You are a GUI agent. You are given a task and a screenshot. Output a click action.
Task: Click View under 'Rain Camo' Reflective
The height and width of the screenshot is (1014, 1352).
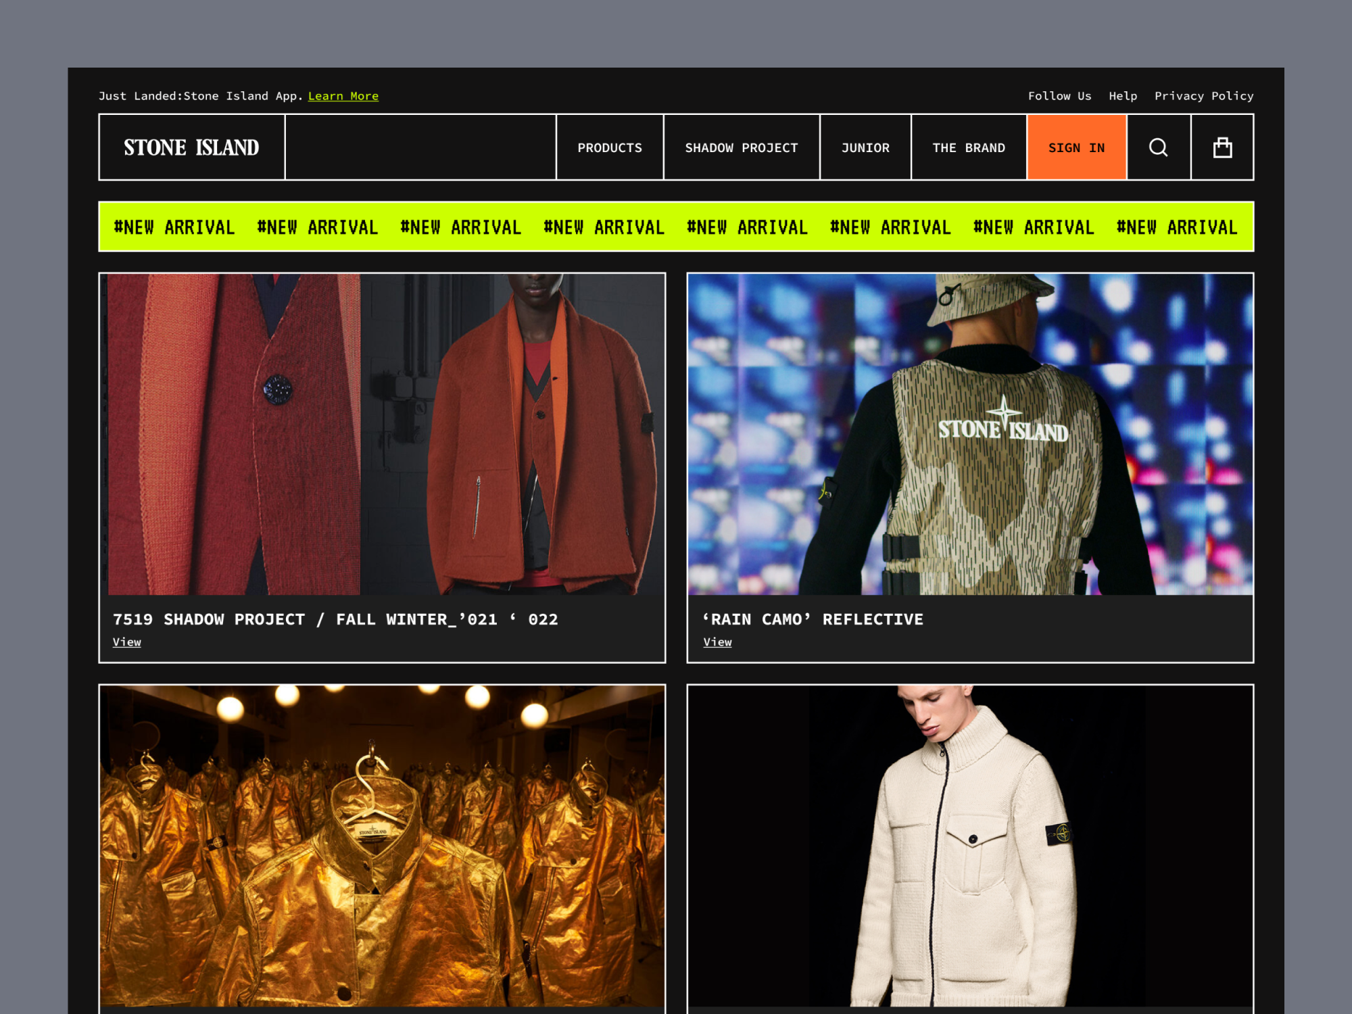tap(717, 642)
